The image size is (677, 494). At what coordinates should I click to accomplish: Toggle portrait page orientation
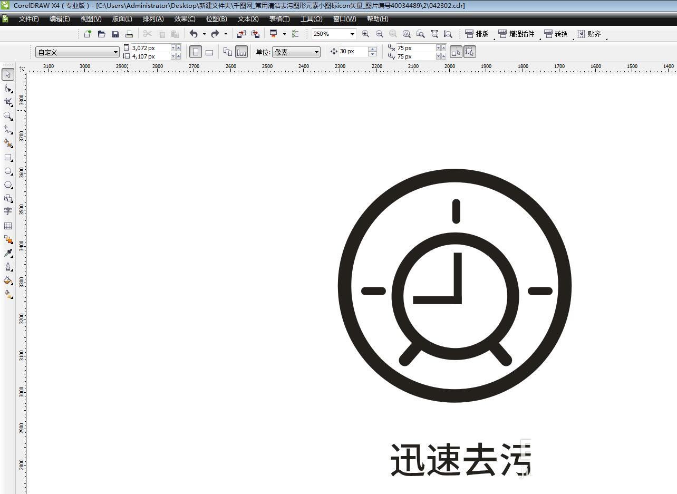click(x=196, y=52)
